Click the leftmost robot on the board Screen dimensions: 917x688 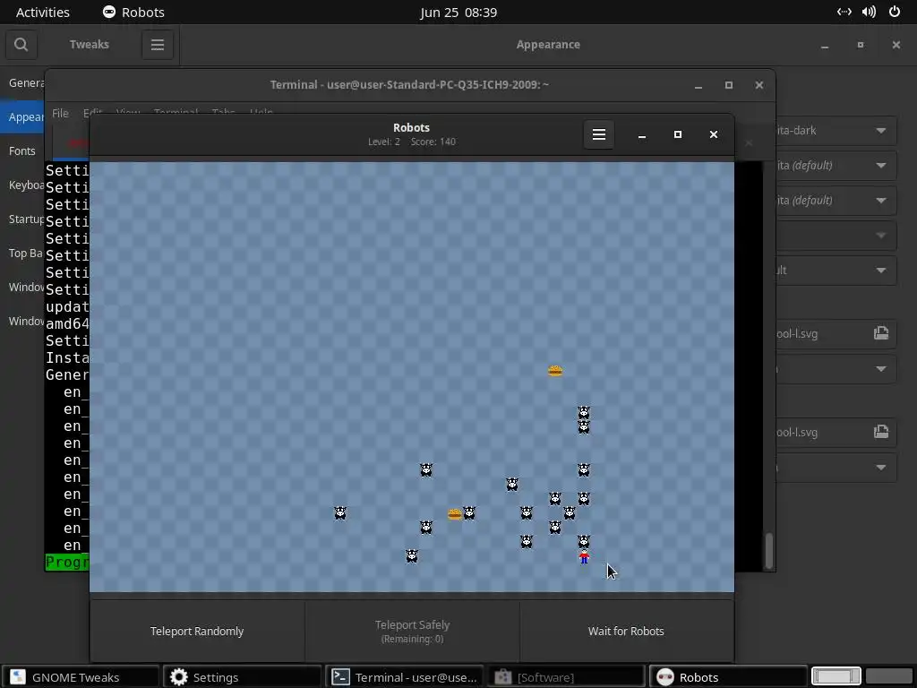click(x=339, y=513)
